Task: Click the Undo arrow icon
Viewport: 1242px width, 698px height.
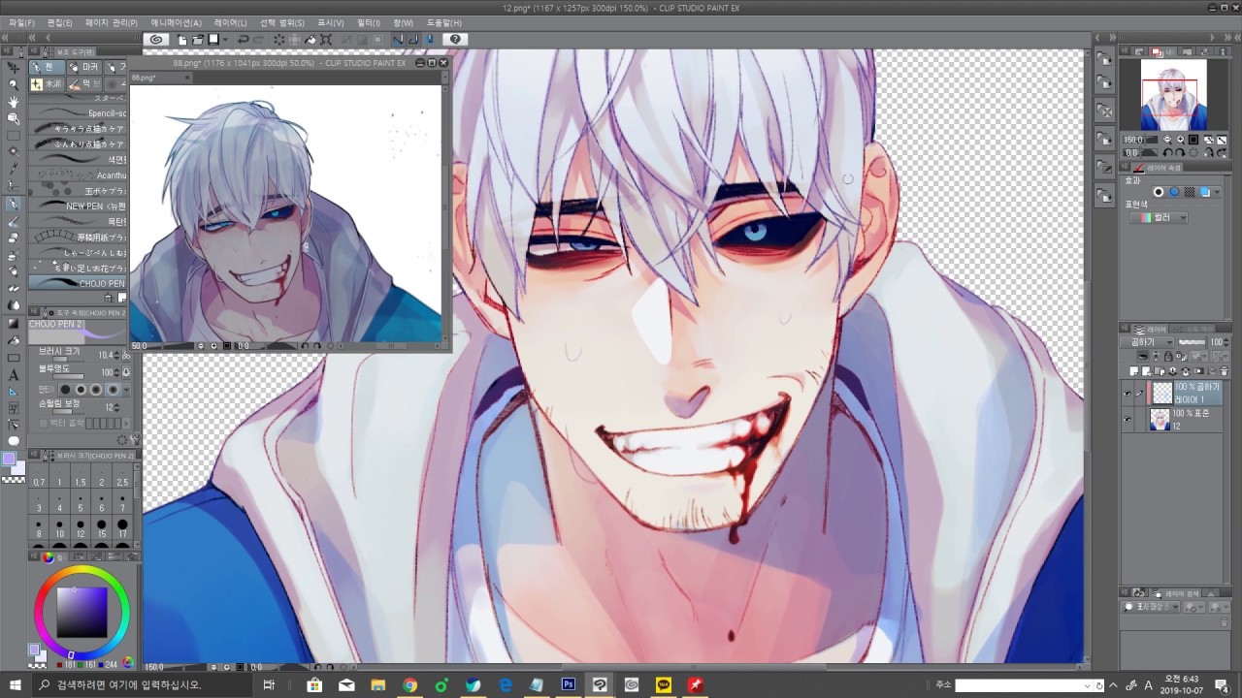Action: click(x=244, y=40)
